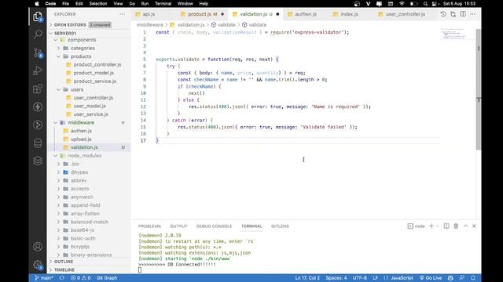This screenshot has height=282, width=503.
Task: Open the macOS Wi-Fi menu icon
Action: tap(402, 4)
